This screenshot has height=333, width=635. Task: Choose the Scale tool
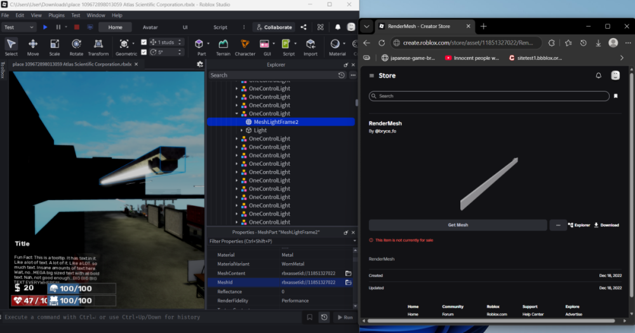tap(54, 47)
